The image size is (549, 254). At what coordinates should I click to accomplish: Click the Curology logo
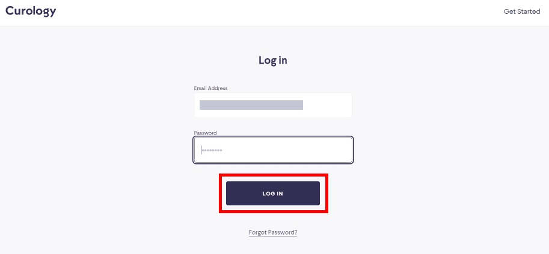(x=31, y=11)
